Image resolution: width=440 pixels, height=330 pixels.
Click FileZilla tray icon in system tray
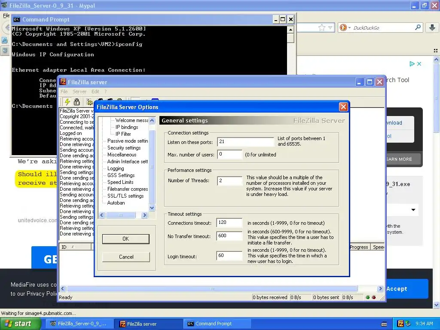401,324
